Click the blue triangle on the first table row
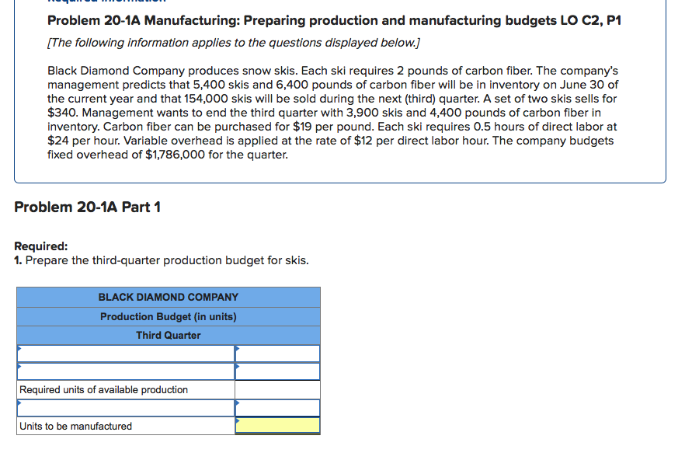692x460 pixels. click(19, 348)
